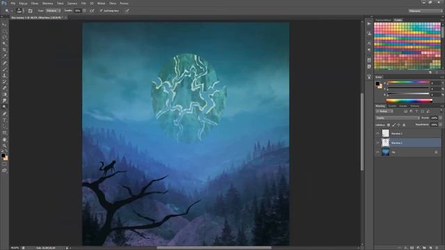This screenshot has height=250, width=445.
Task: Toggle lock all padlock in Layers panel
Action: [404, 125]
